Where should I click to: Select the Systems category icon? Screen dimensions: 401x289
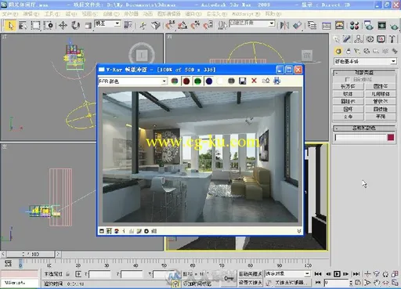click(x=395, y=51)
